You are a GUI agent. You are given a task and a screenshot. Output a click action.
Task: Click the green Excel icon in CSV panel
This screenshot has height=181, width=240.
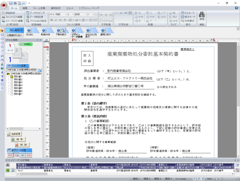click(x=7, y=170)
